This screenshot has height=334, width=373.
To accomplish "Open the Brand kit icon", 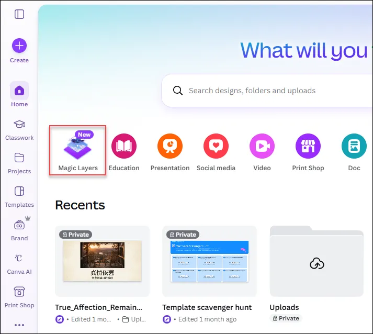I will tap(19, 225).
